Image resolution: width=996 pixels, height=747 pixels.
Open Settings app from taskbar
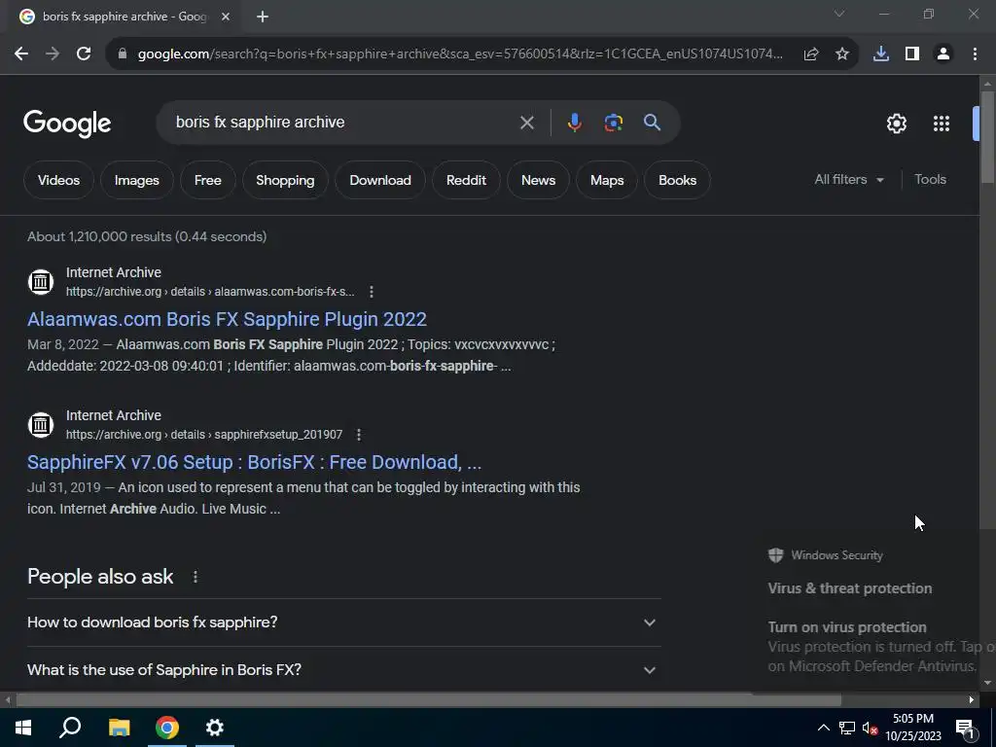point(215,728)
